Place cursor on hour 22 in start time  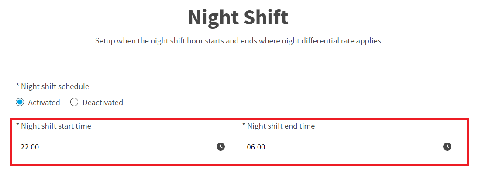(24, 147)
